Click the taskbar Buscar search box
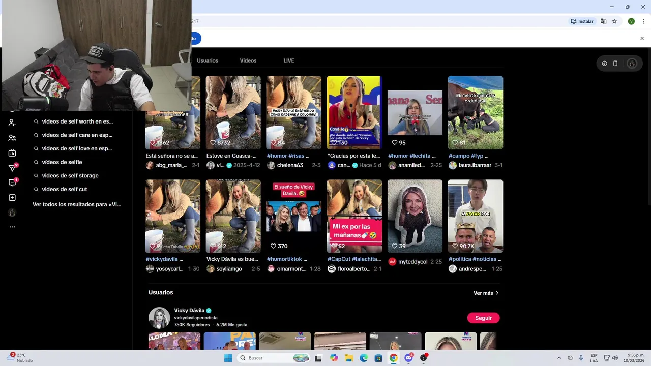This screenshot has height=366, width=651. 274,358
